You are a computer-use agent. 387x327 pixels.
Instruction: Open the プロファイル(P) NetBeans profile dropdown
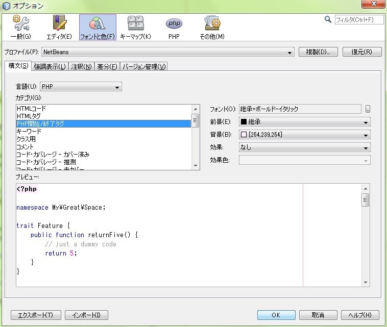[x=168, y=52]
